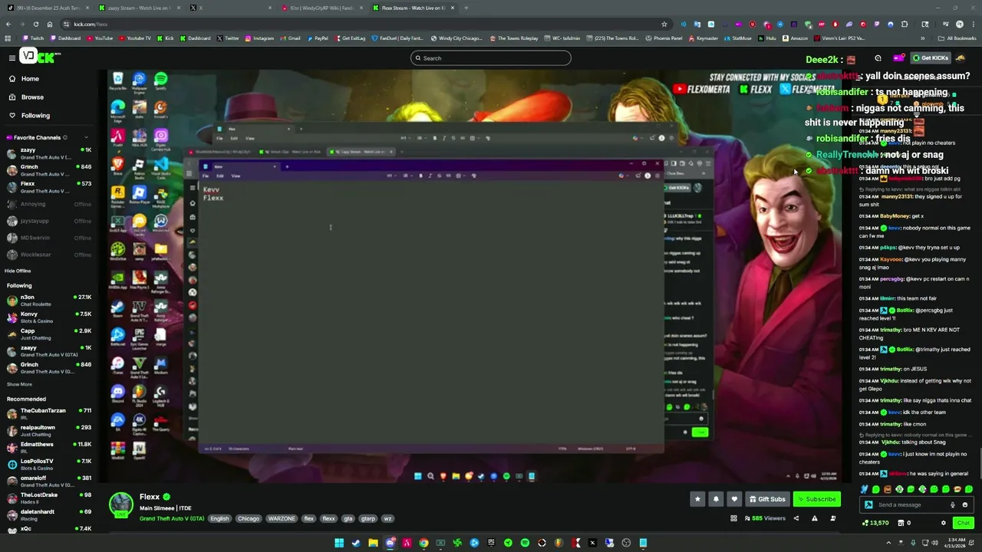Open Browse in Kick sidebar
Viewport: 982px width, 552px height.
coord(32,97)
